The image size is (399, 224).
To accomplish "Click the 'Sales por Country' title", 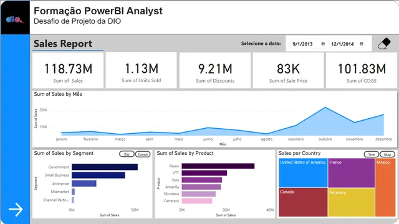I will pyautogui.click(x=299, y=154).
